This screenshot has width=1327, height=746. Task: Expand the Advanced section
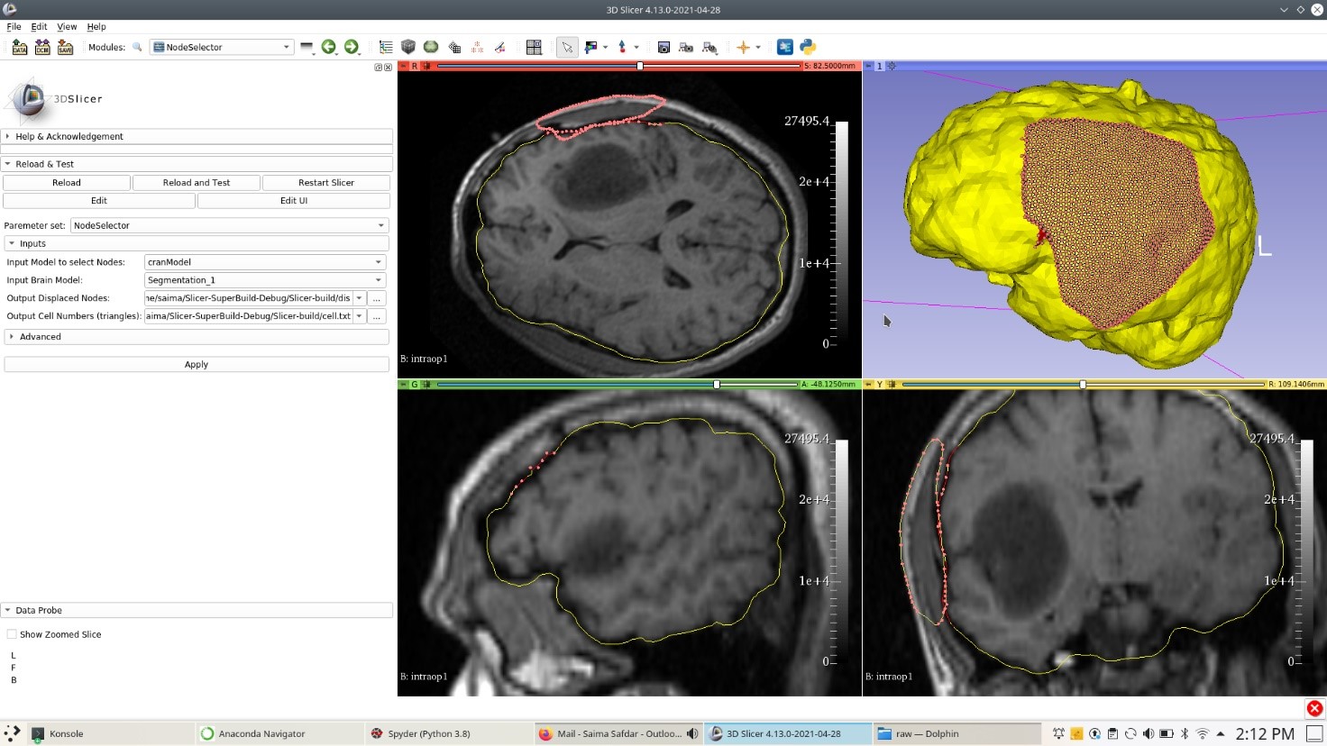click(x=197, y=337)
